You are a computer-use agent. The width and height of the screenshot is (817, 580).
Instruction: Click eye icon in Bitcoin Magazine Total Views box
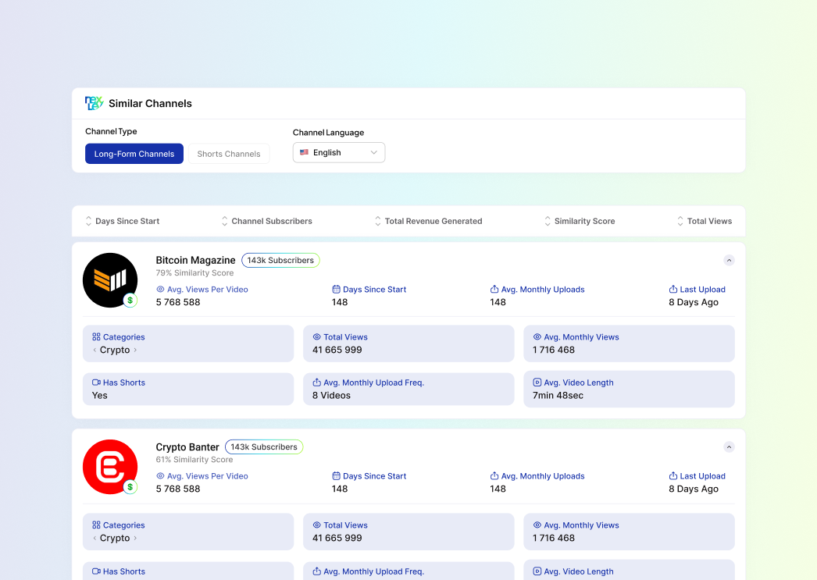[317, 337]
